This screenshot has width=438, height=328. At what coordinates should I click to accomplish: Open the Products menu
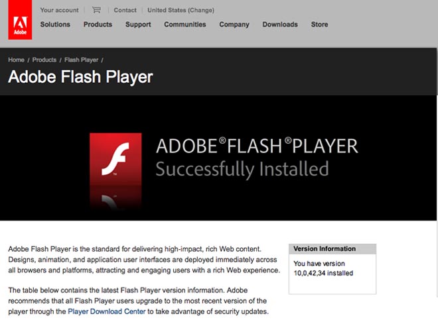tap(98, 25)
